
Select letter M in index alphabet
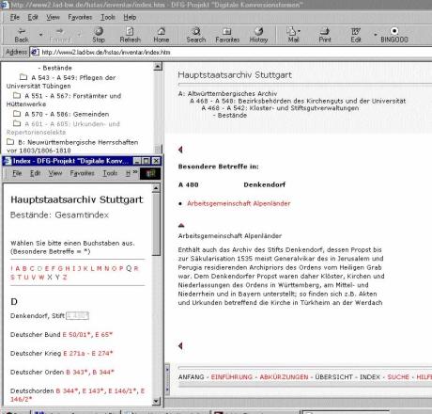click(100, 268)
